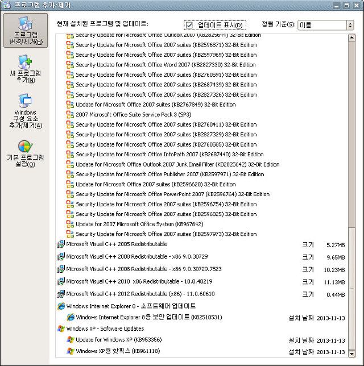Click the icon of Update for Windows XP KB953356
The height and width of the screenshot is (366, 364).
point(70,340)
